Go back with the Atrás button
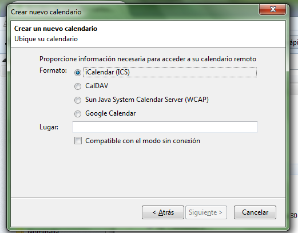The image size is (298, 233). (x=163, y=212)
